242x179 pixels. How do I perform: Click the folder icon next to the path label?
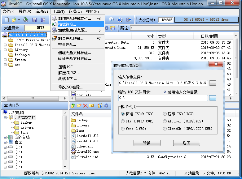112,28
